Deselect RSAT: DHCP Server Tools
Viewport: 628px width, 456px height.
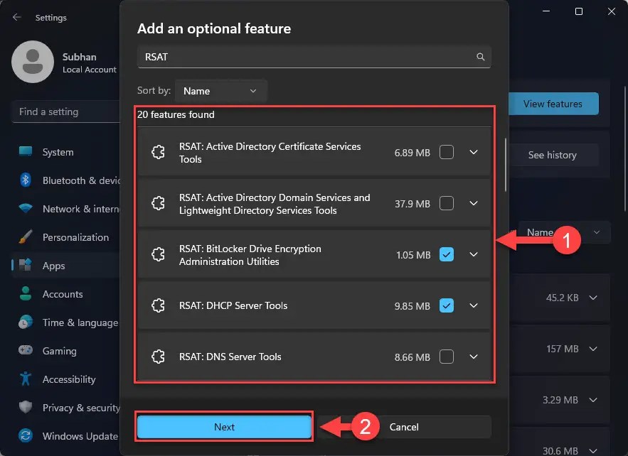(x=447, y=305)
